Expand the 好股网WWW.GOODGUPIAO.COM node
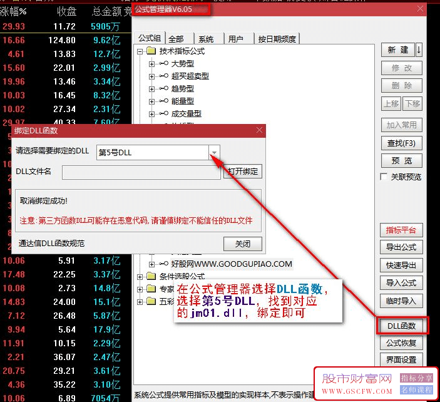The image size is (440, 402). click(151, 264)
